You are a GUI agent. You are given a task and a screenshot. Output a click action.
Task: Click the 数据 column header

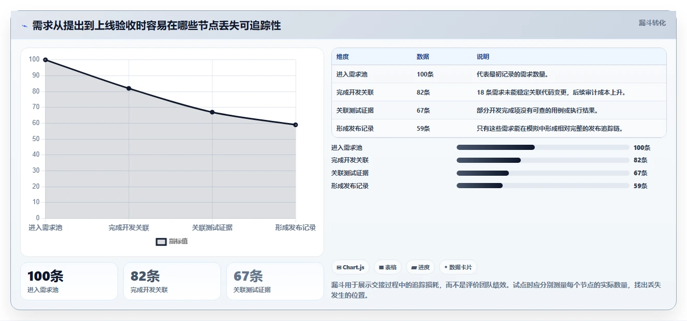[x=423, y=57]
